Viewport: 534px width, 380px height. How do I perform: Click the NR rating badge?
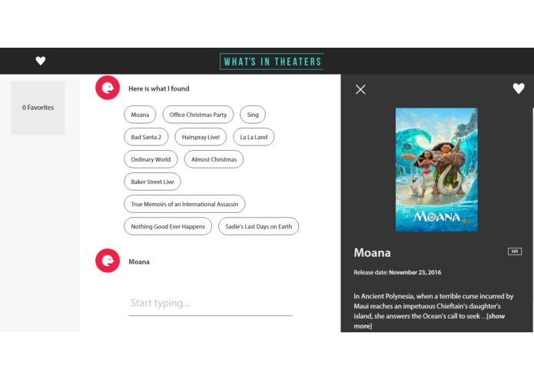[x=514, y=252]
